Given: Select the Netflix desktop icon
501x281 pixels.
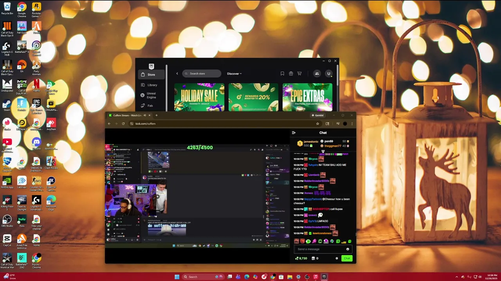Looking at the screenshot, I should [x=36, y=86].
